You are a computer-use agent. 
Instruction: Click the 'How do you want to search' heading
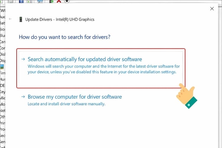coord(65,37)
